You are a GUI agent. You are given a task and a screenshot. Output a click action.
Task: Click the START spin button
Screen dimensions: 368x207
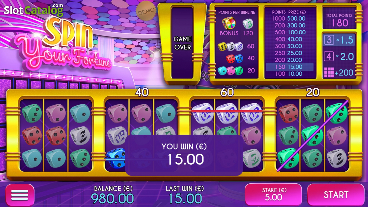click(x=336, y=195)
